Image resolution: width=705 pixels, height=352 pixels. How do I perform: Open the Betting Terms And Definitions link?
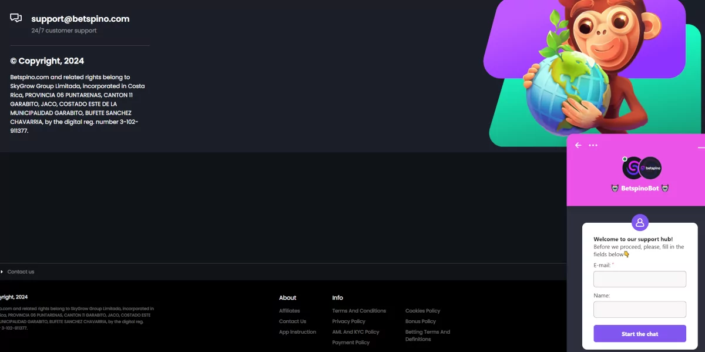[428, 336]
